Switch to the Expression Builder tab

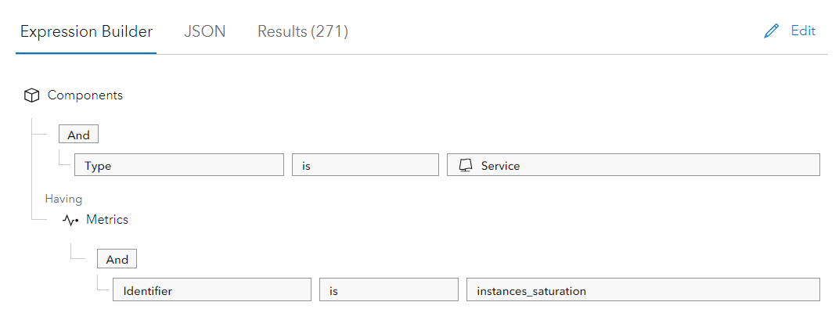pos(86,32)
